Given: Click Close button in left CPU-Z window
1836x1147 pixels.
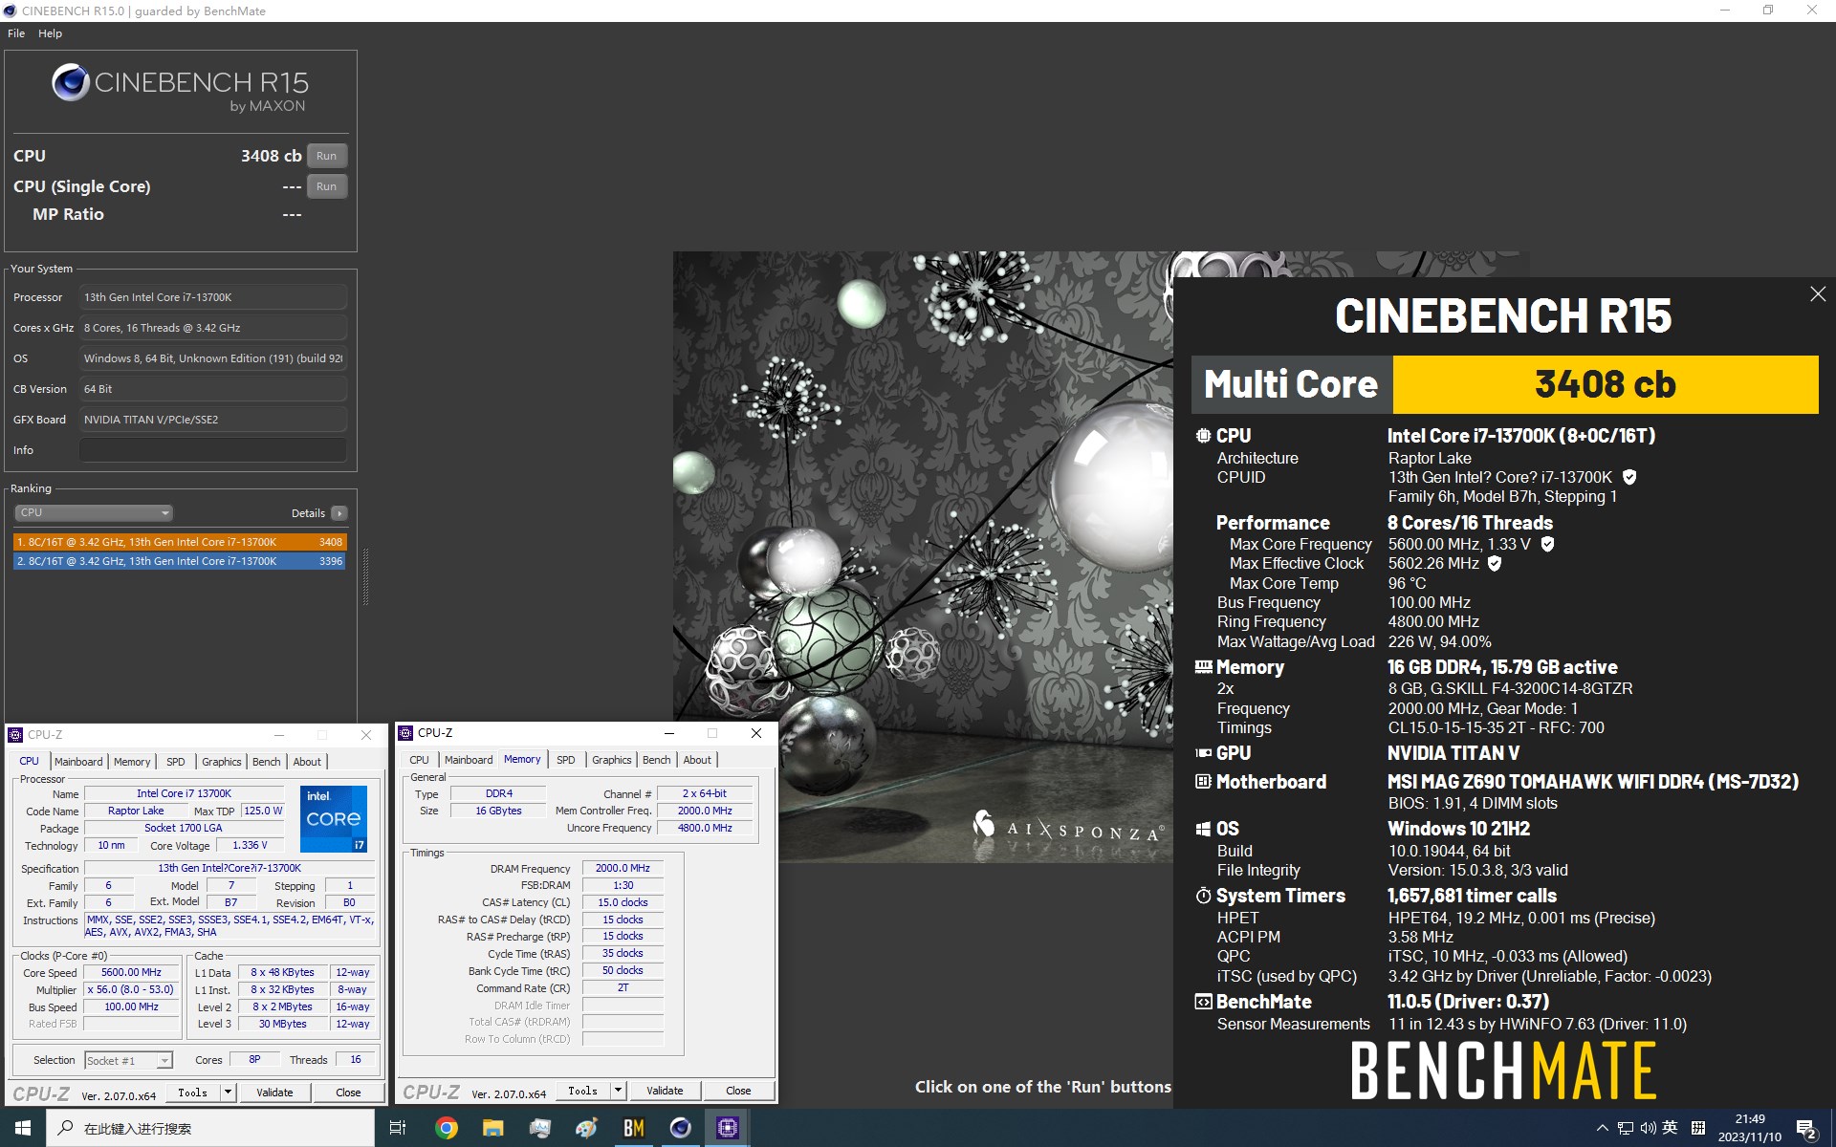Looking at the screenshot, I should [348, 1092].
